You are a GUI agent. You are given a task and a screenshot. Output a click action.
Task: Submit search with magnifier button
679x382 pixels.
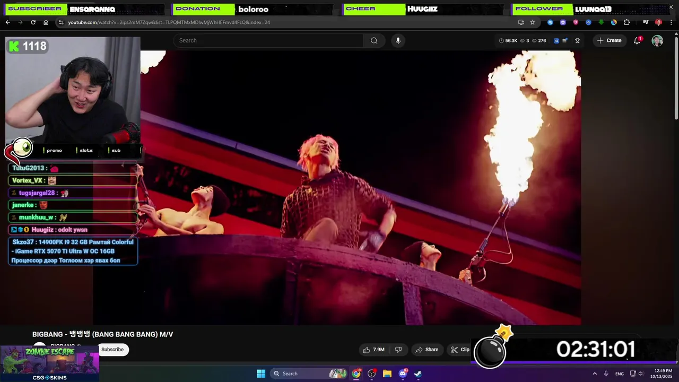tap(374, 40)
